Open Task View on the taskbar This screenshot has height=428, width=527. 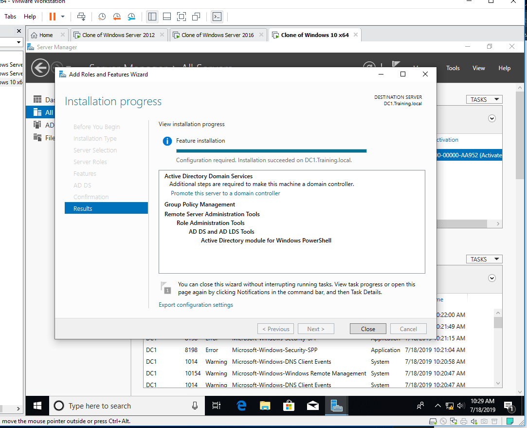[217, 406]
